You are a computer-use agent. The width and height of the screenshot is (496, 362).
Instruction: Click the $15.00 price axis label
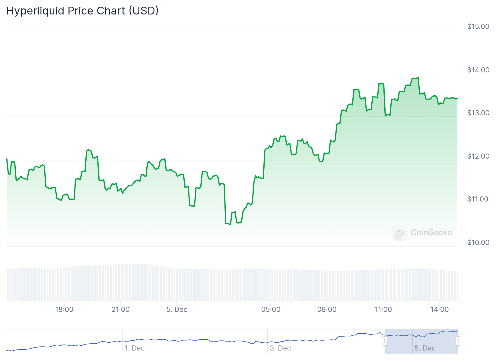point(478,27)
